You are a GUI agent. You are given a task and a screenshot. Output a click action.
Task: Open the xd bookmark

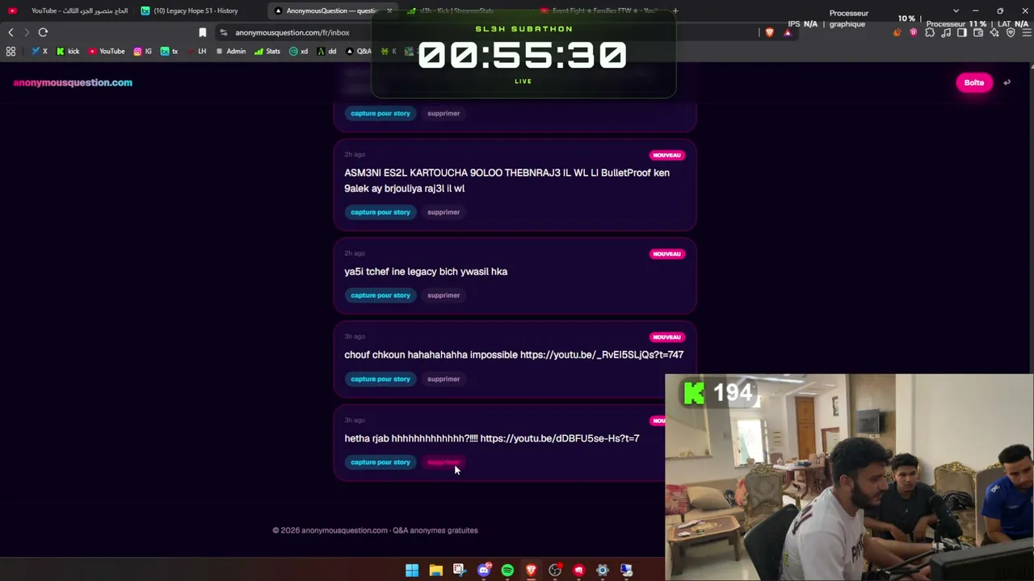point(299,51)
